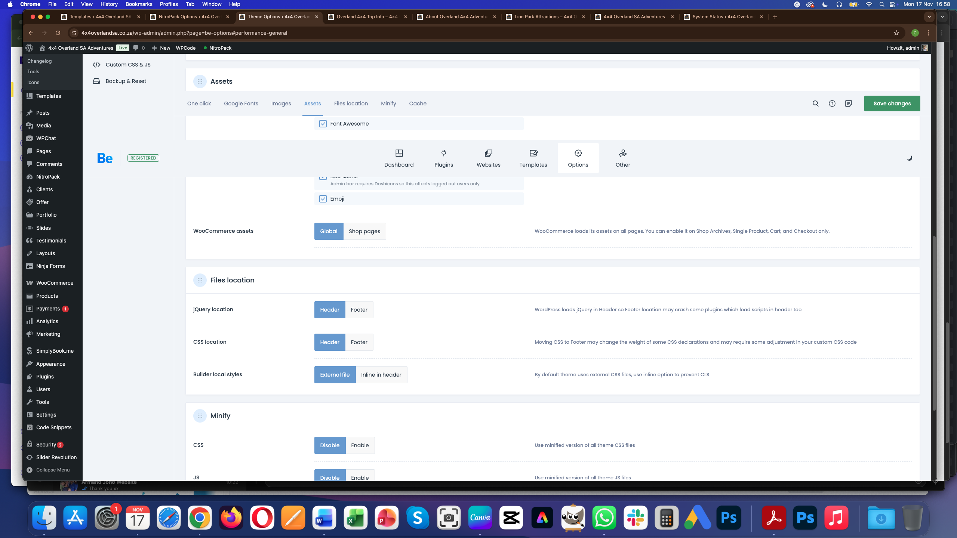Click the Save changes button

892,103
